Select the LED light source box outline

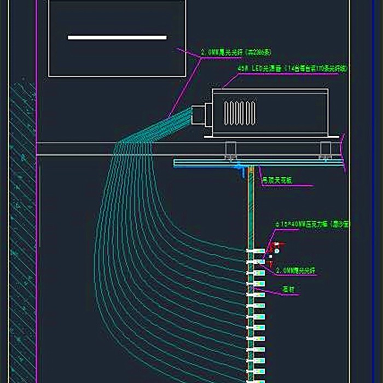270,113
